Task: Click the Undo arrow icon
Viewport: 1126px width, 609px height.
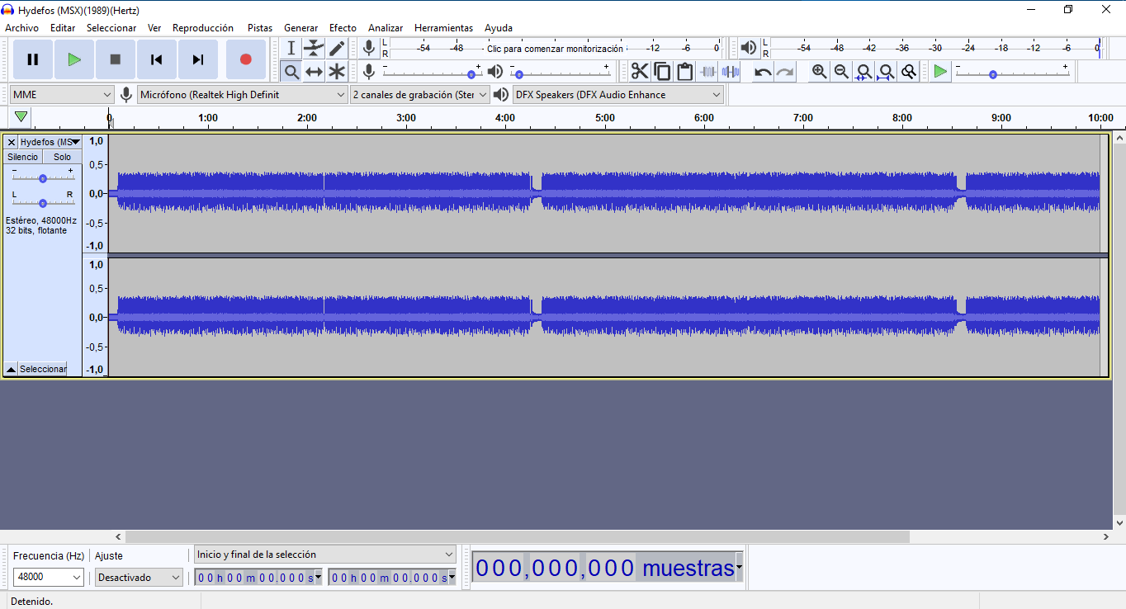Action: tap(763, 72)
